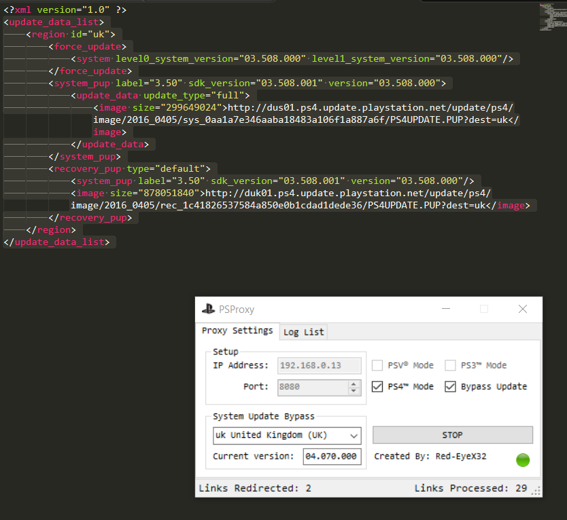Select the Proxy Settings tab

(237, 331)
